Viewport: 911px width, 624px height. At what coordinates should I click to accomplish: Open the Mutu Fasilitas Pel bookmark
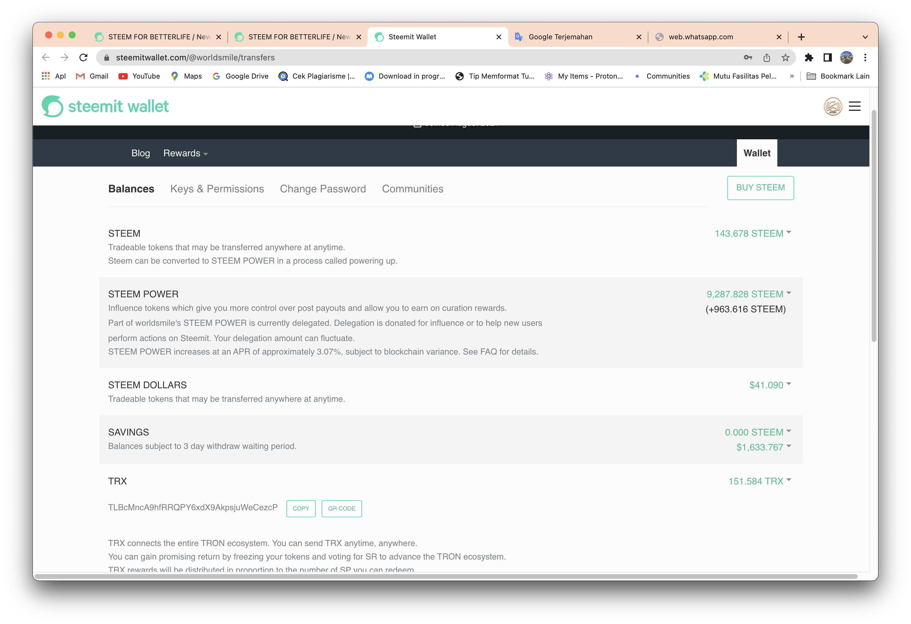click(738, 76)
